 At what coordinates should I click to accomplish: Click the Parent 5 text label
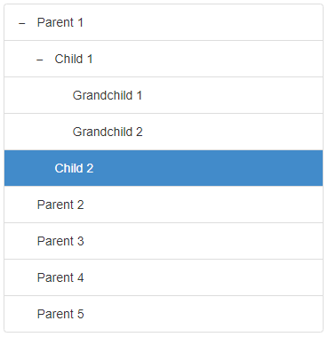60,314
